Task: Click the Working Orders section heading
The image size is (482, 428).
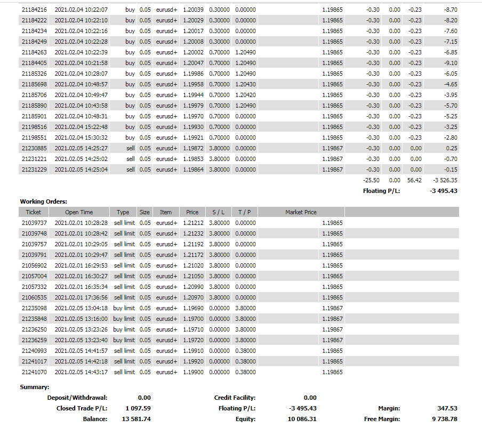Action: (44, 201)
